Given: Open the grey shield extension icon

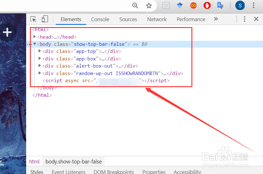Looking at the screenshot, I should click(166, 6).
